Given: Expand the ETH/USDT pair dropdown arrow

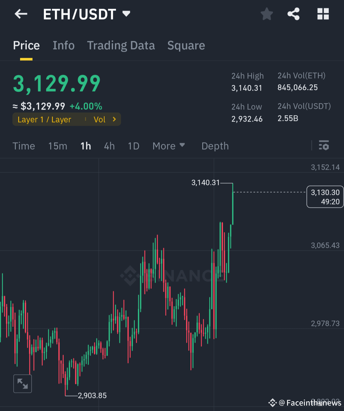Looking at the screenshot, I should pos(126,14).
